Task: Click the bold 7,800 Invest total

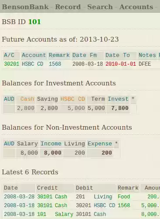Action: (120, 108)
